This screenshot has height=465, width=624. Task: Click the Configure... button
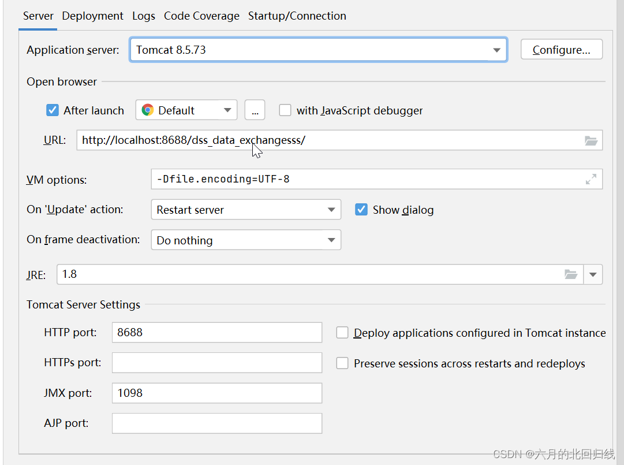[x=562, y=49]
